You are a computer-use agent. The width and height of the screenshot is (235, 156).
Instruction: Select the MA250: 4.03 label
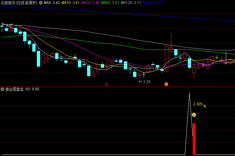(153, 3)
